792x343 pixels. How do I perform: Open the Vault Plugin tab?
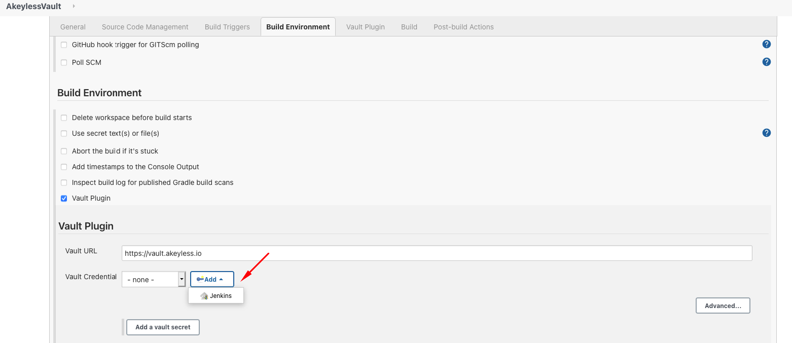[x=366, y=27]
